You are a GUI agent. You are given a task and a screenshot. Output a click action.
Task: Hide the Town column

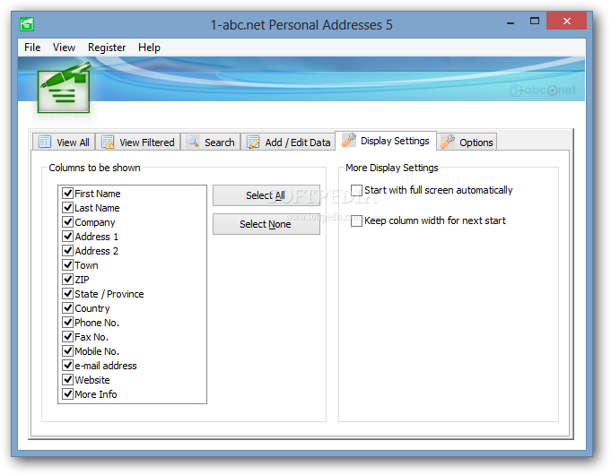pyautogui.click(x=68, y=264)
